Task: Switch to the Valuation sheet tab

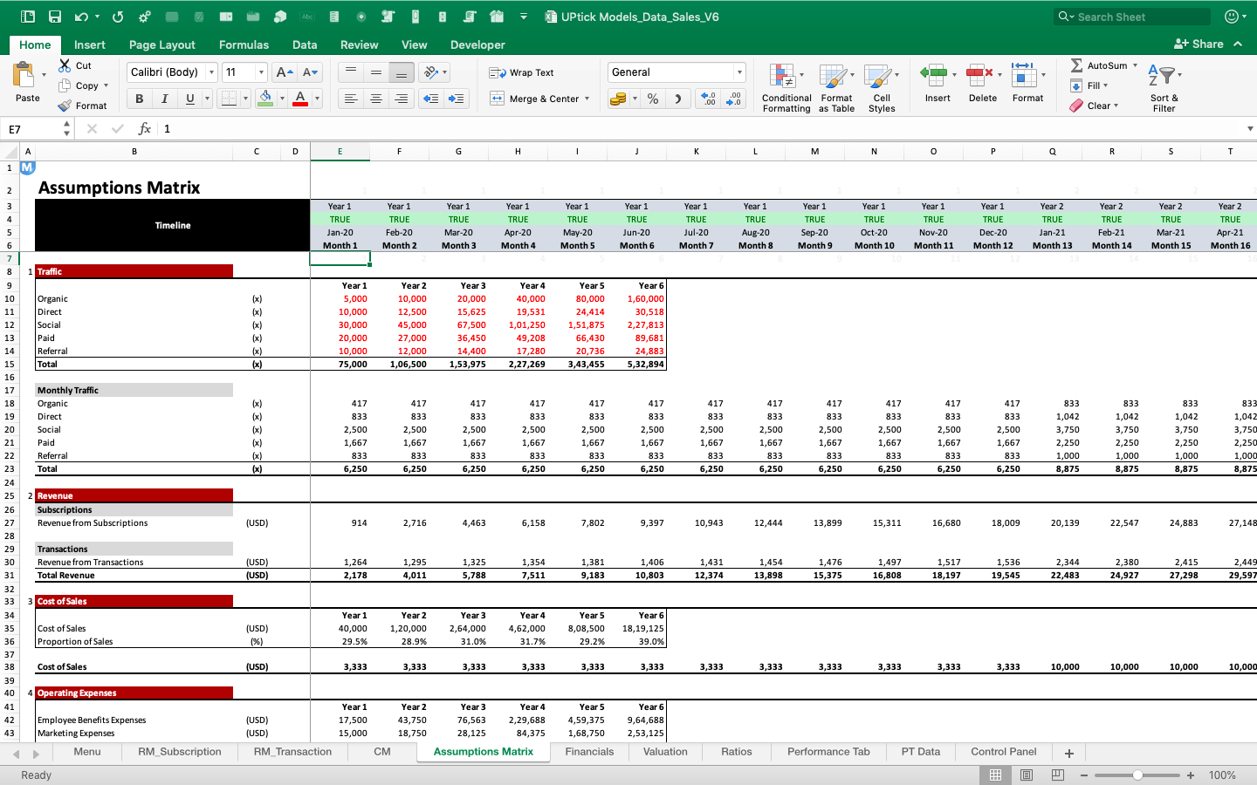Action: point(665,752)
